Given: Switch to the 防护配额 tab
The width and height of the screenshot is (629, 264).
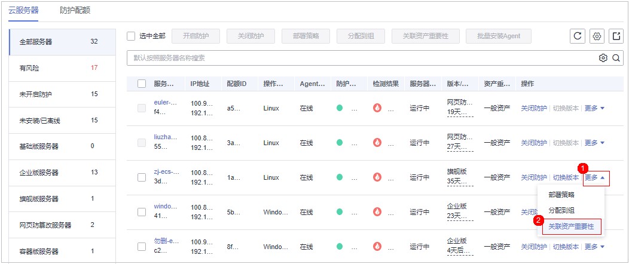Looking at the screenshot, I should click(75, 10).
